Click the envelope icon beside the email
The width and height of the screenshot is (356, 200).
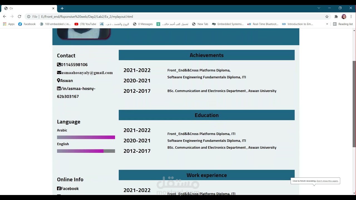pos(59,72)
